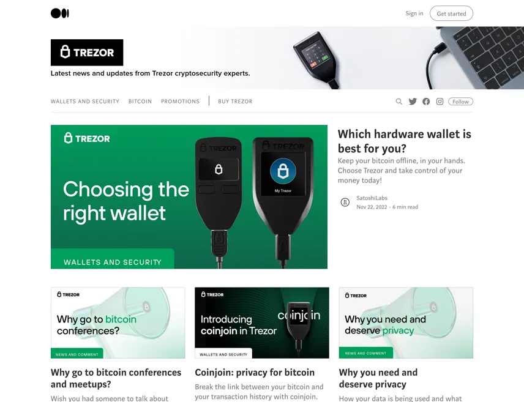Screen dimensions: 524x402
Task: Open Trezor's Instagram icon
Action: [440, 101]
